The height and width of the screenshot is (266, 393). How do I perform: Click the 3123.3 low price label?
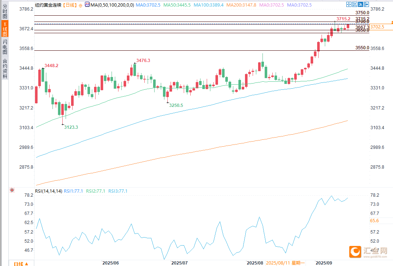click(71, 127)
